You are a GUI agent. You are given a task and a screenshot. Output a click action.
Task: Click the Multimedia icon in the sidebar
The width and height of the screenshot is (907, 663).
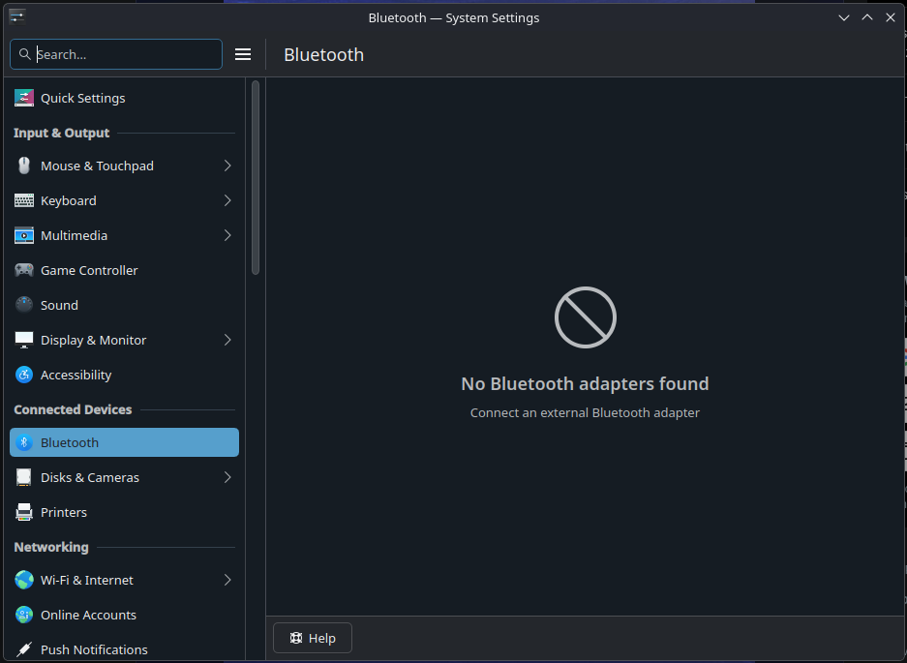[24, 235]
